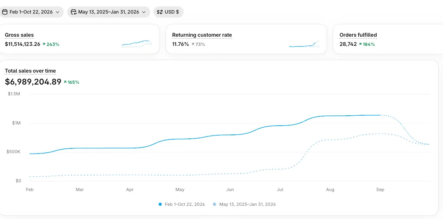Screen dimensions: 443x219
Task: Open the Feb 1–Oct 22, 2026 date range picker
Action: (x=31, y=12)
